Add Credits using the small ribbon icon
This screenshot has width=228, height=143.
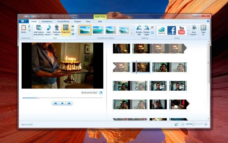(73, 34)
